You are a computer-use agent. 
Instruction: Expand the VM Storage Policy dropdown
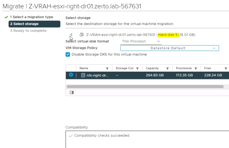click(x=169, y=48)
